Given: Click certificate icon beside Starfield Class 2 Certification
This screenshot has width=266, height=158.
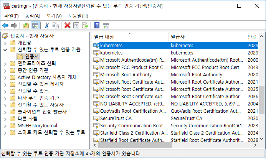Looking at the screenshot, I should tap(96, 133).
